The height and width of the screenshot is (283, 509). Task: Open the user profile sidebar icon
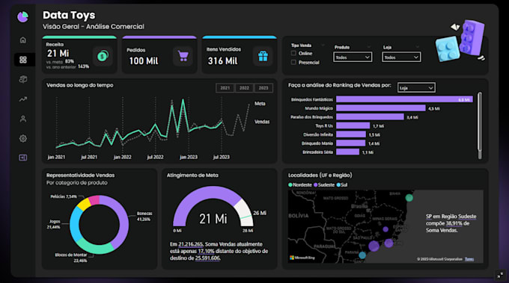(x=23, y=119)
